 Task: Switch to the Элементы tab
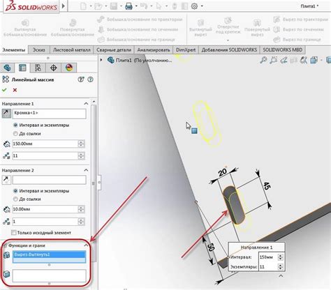click(14, 50)
